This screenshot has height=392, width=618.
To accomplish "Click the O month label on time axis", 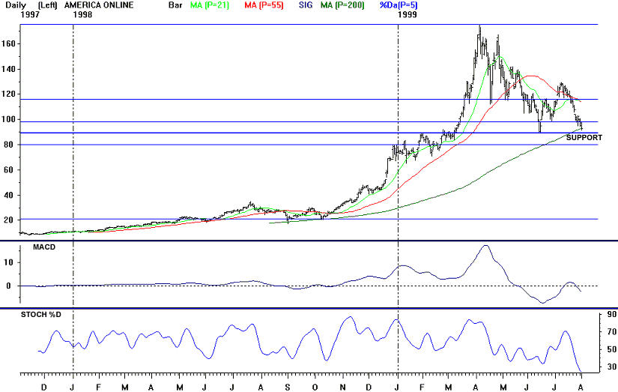I will pyautogui.click(x=315, y=388).
